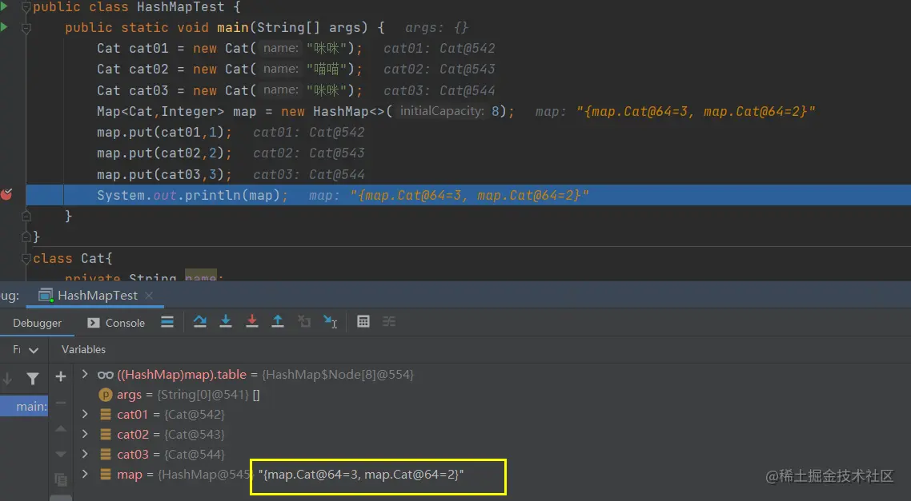Click the duplicate watch icon
911x501 pixels.
click(x=60, y=479)
